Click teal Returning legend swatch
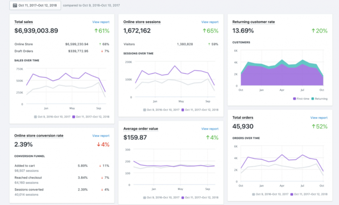339x205 pixels. click(x=313, y=99)
